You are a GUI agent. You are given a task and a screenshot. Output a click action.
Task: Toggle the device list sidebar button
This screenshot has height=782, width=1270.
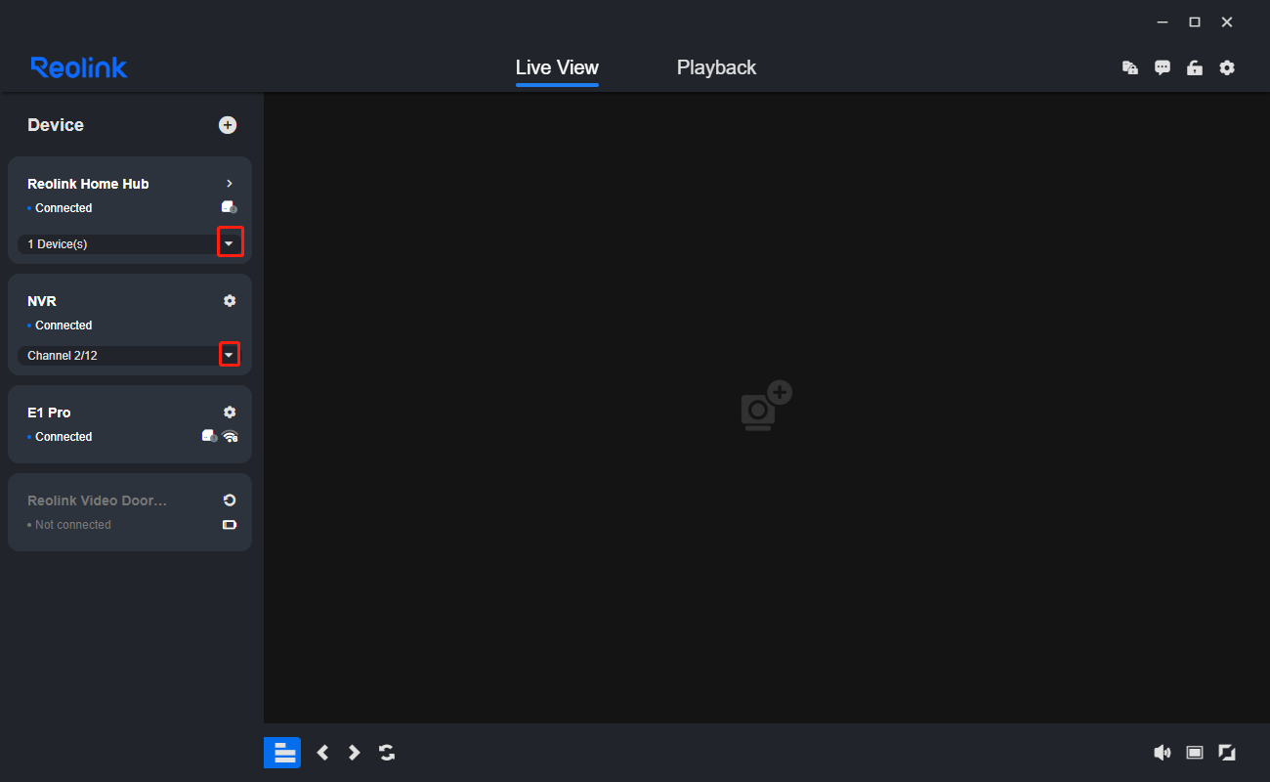point(282,753)
